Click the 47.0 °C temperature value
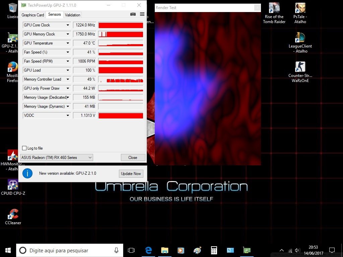 pyautogui.click(x=85, y=43)
